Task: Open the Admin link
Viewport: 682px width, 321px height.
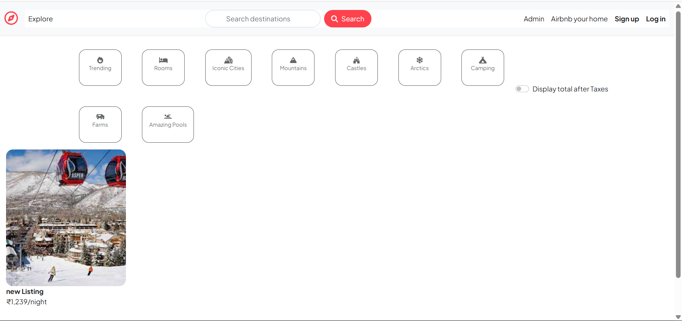Action: (x=534, y=19)
